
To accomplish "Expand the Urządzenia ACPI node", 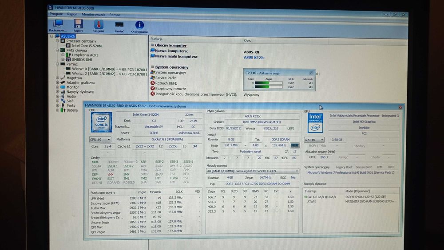I will point(63,55).
